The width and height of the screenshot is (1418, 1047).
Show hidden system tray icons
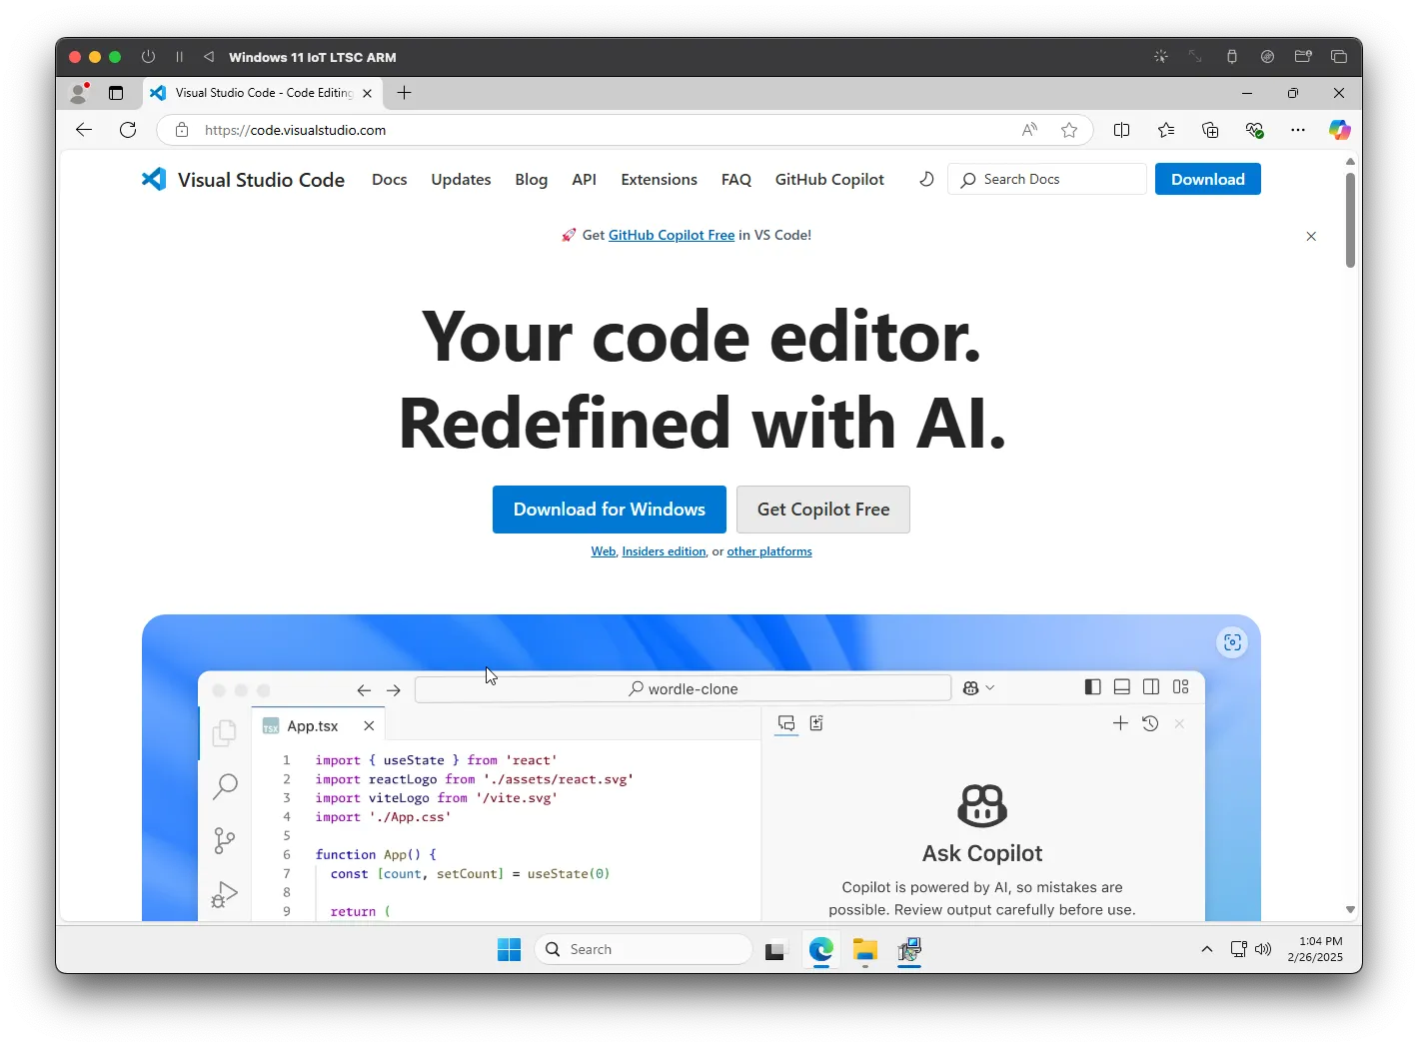coord(1206,949)
